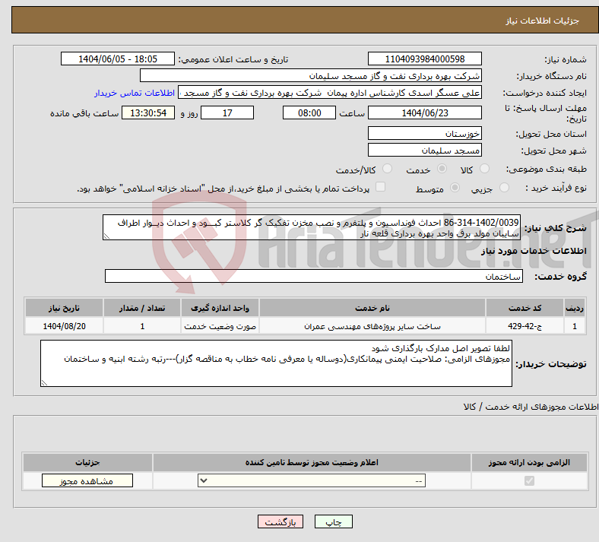Click the service group field ساختمان
Viewport: 599px width, 542px height.
pos(314,276)
